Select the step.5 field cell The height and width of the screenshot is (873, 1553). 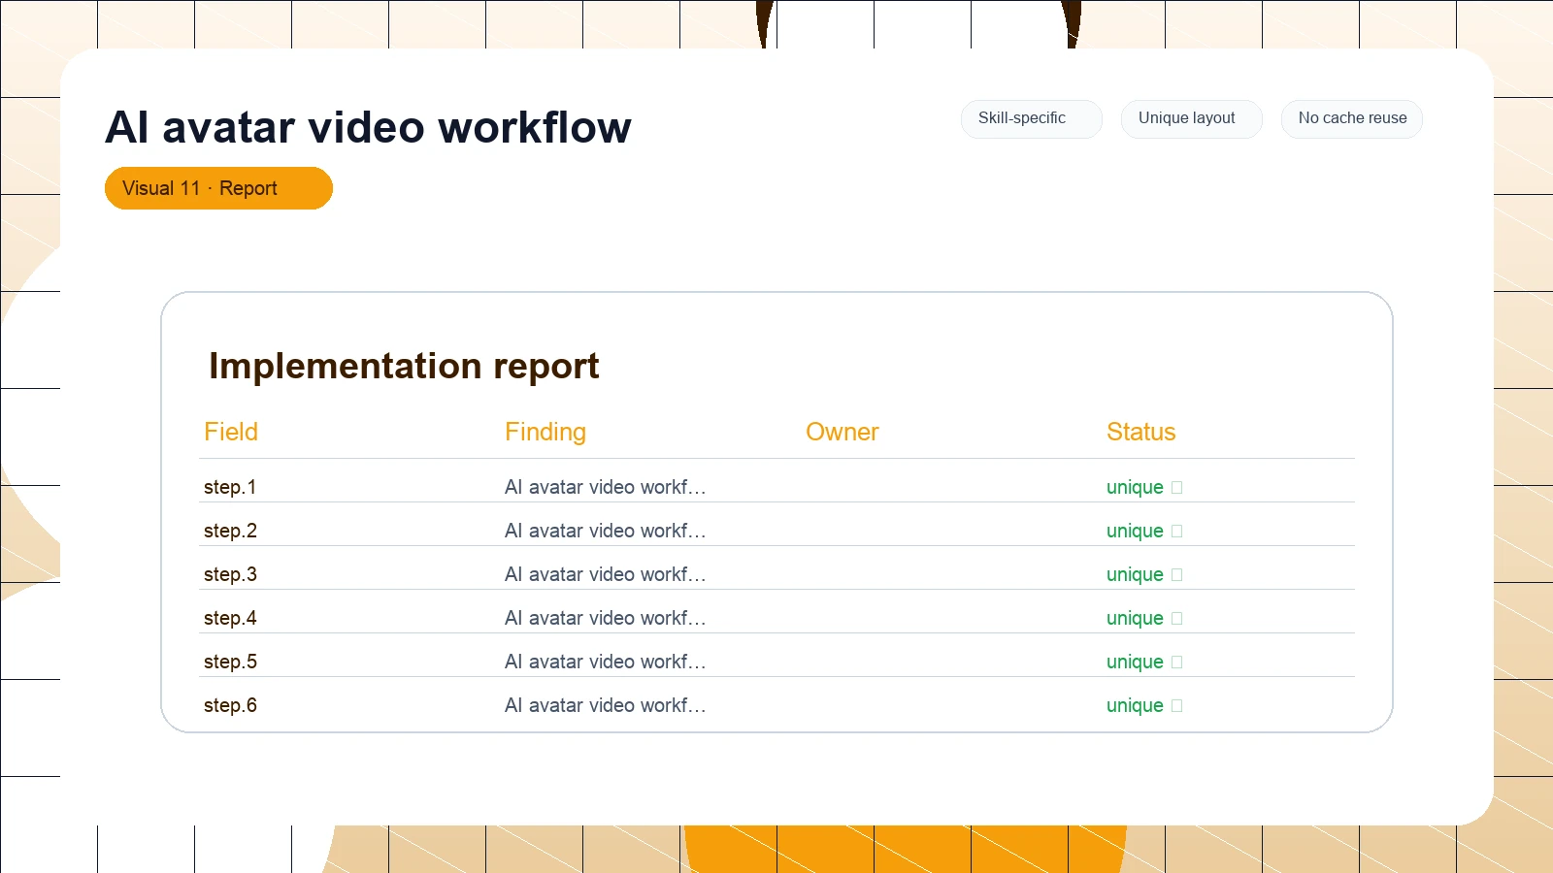pyautogui.click(x=230, y=662)
